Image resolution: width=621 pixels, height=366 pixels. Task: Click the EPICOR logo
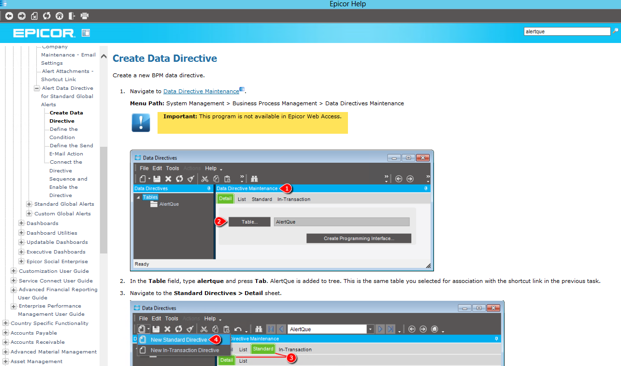[x=44, y=33]
